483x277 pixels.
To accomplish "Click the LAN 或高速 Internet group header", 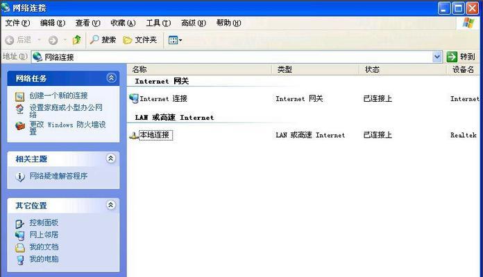I will pyautogui.click(x=174, y=118).
